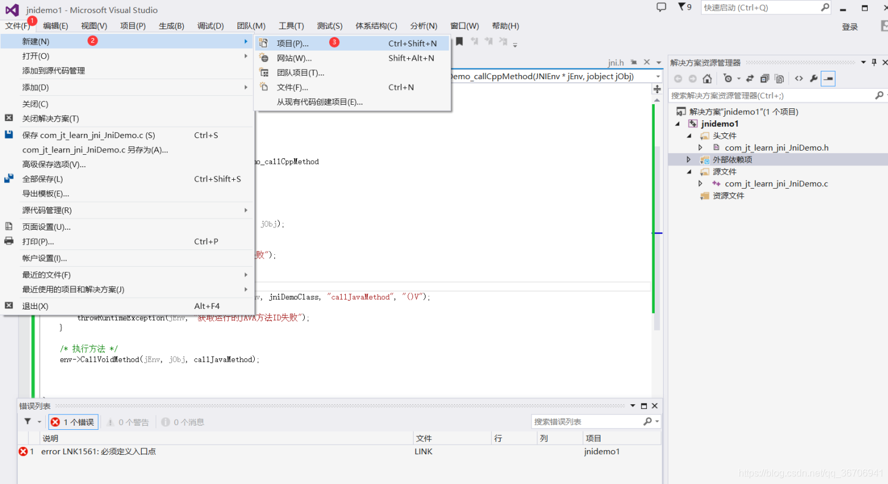Click 添加到源代码管理 menu entry
888x484 pixels.
tap(127, 70)
